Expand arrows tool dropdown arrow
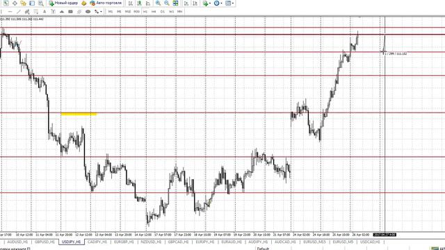The height and width of the screenshot is (250, 445). [101, 12]
